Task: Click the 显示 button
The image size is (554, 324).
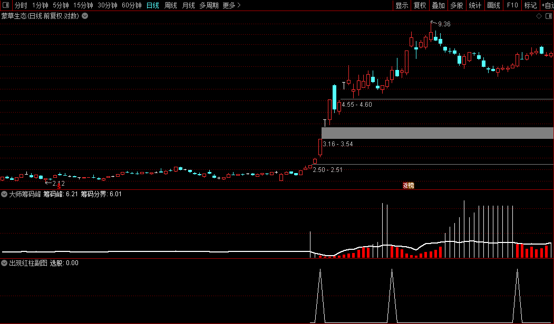Action: tap(402, 5)
